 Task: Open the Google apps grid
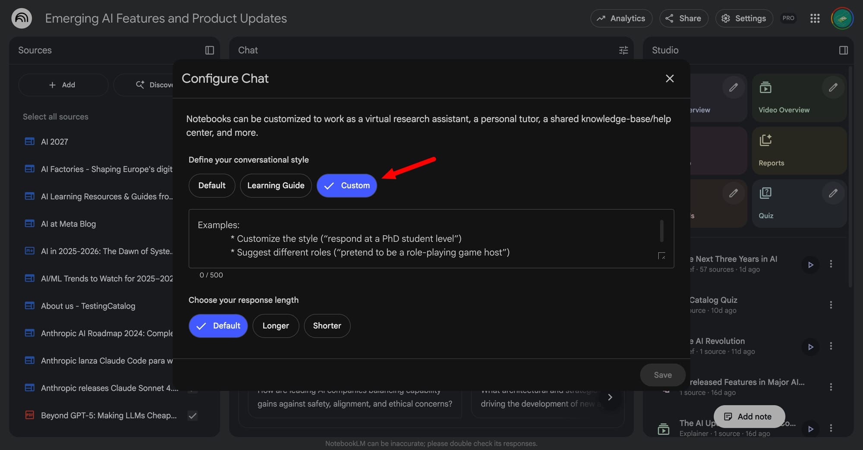815,18
